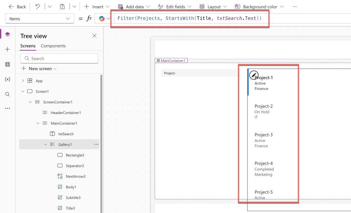Collapse the Screen1 tree node
Viewport: 351px width, 213px height.
[x=23, y=91]
